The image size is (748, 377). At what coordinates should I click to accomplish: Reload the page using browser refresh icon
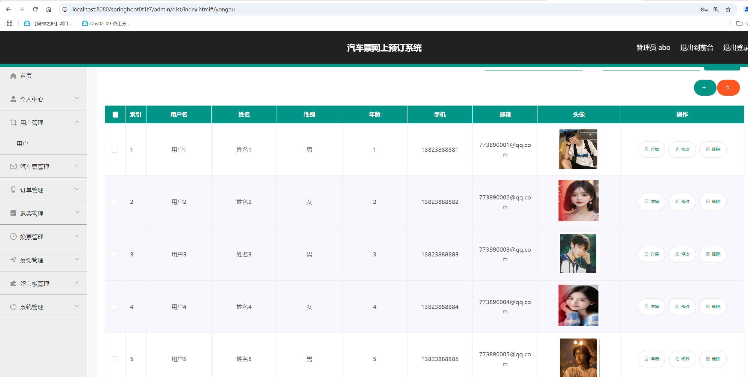(x=35, y=9)
